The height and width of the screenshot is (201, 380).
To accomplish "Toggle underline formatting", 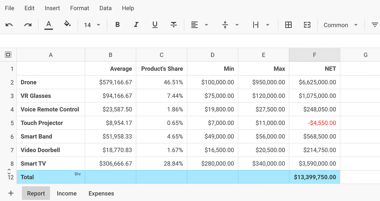I will point(155,25).
